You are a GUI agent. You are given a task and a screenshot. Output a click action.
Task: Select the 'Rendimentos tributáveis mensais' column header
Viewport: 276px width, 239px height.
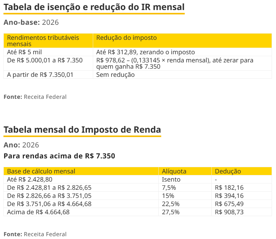click(x=43, y=41)
